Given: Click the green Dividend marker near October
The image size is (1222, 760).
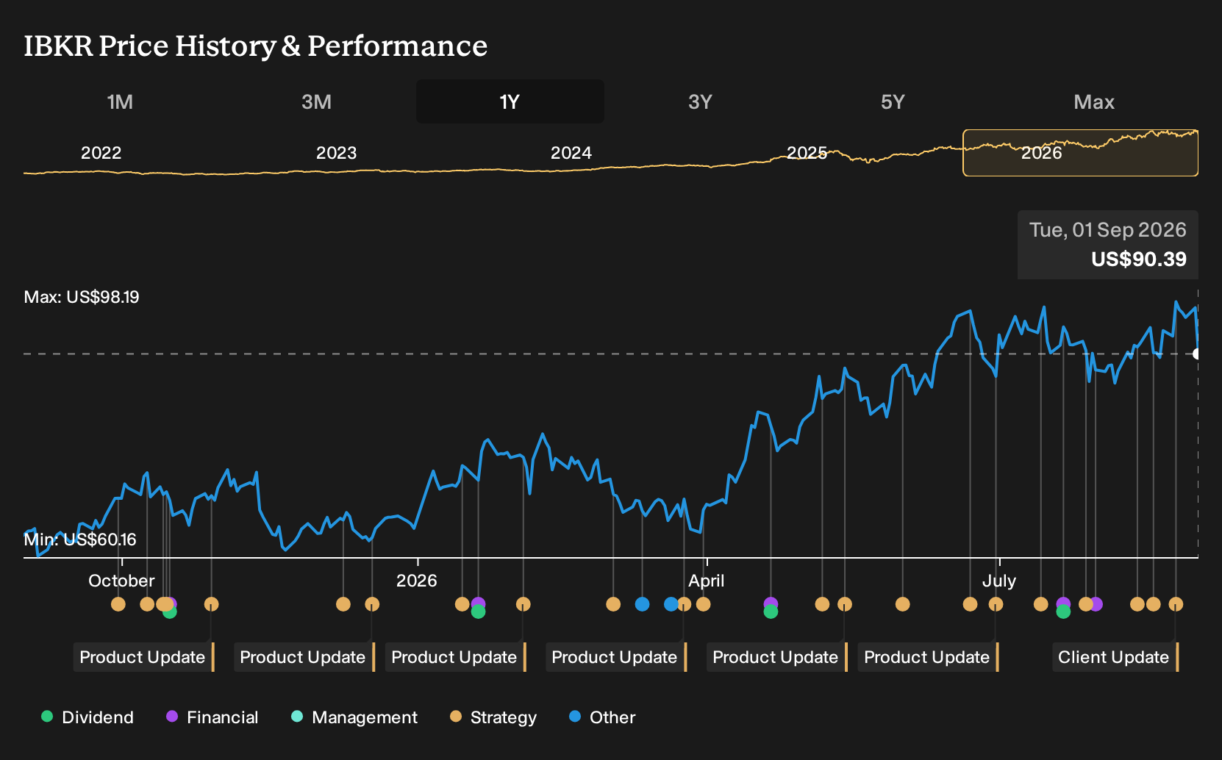Looking at the screenshot, I should point(170,612).
